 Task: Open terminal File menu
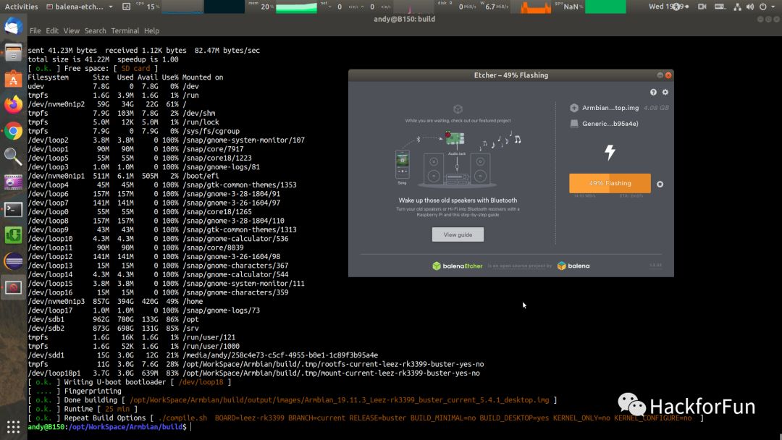coord(35,31)
